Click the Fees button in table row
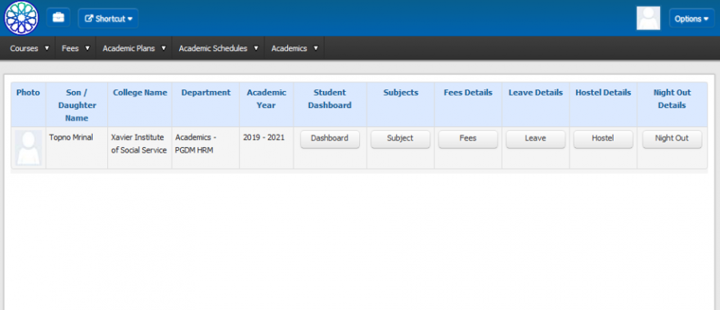This screenshot has width=720, height=310. [468, 138]
